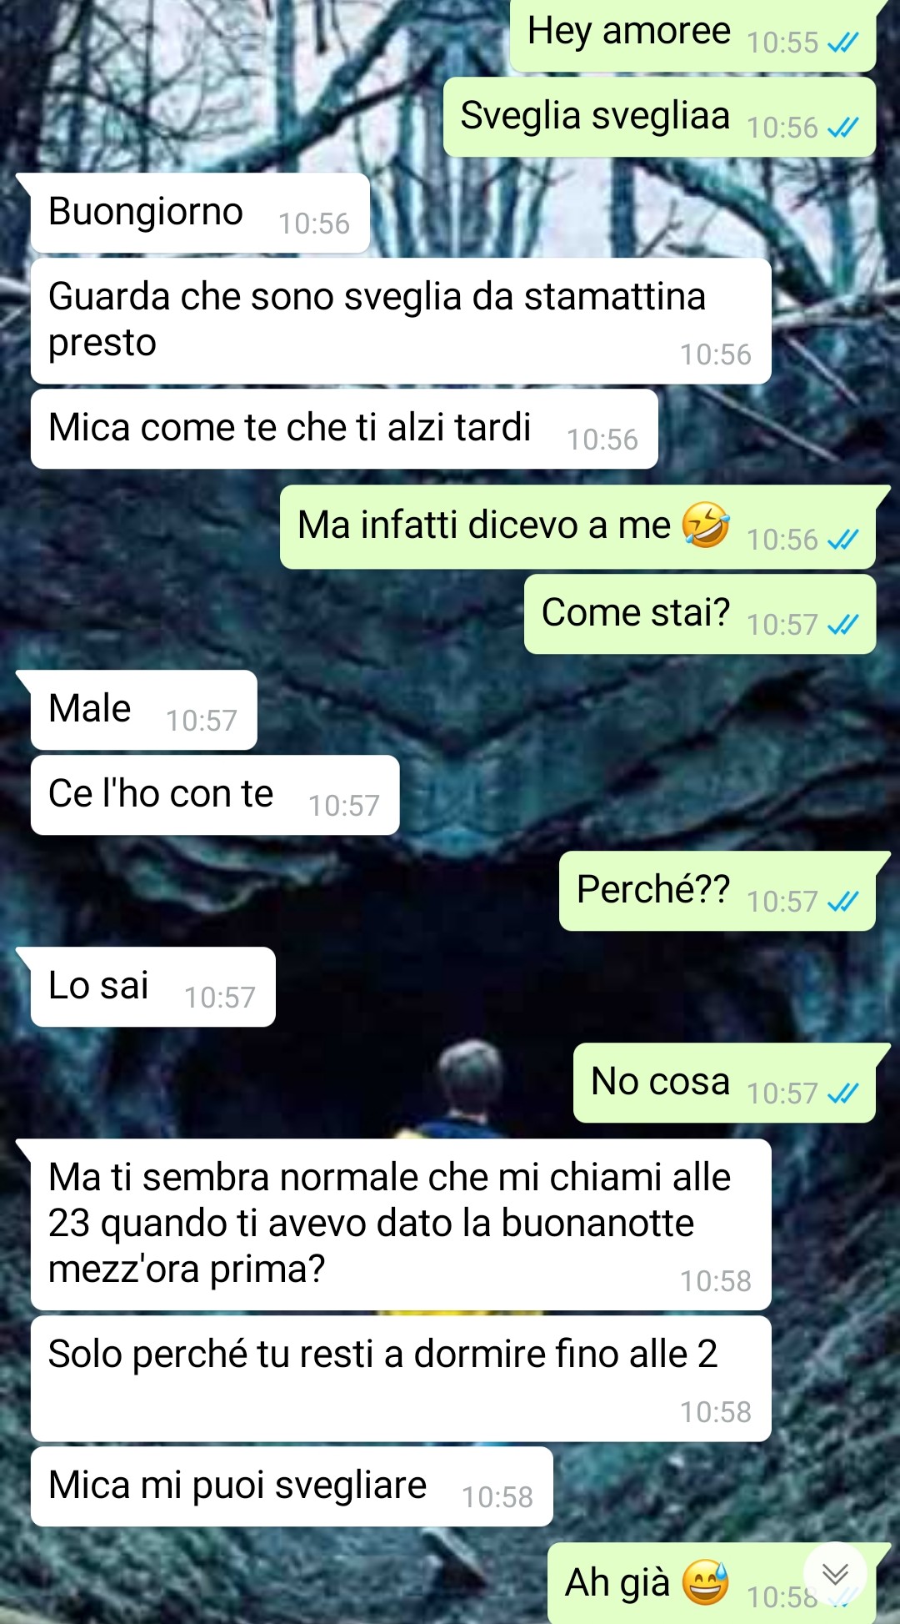Tap the scroll-to-bottom double chevron button
The width and height of the screenshot is (900, 1624).
click(835, 1574)
